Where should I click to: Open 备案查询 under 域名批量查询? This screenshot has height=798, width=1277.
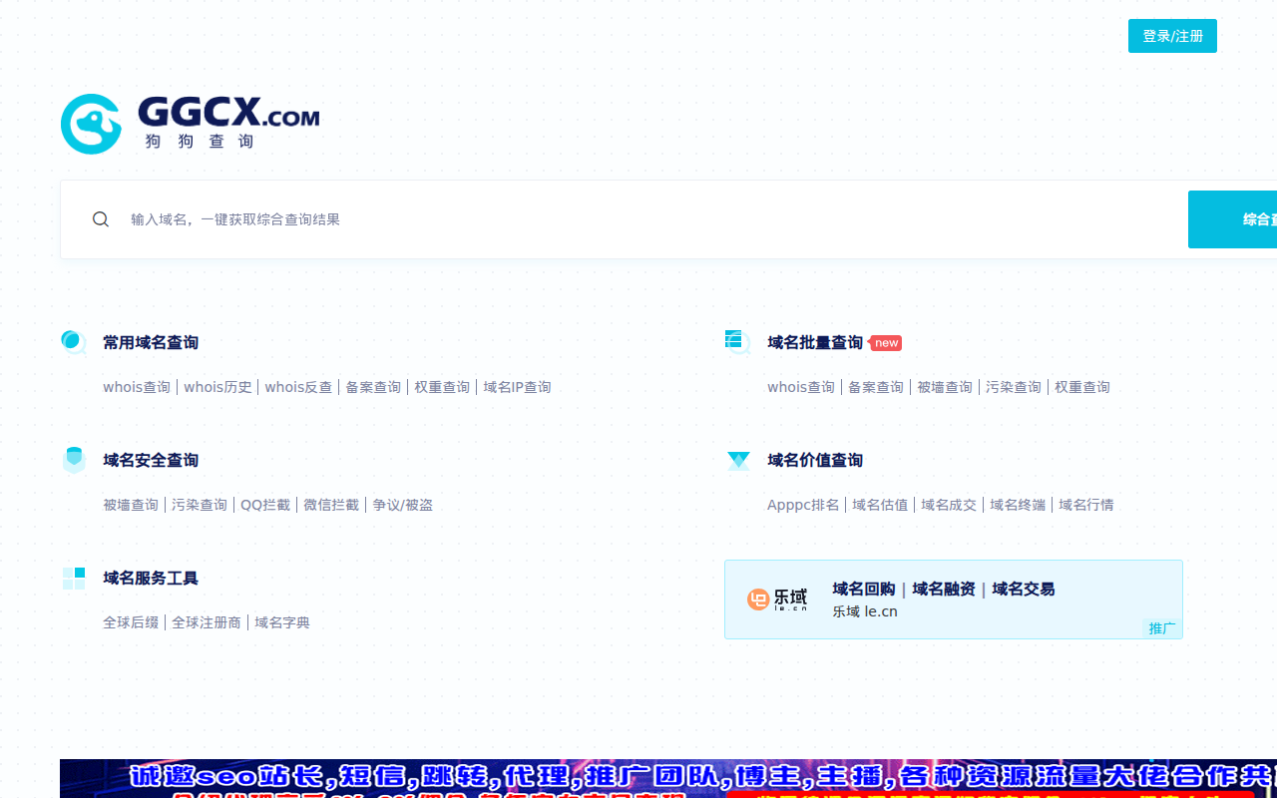tap(876, 387)
